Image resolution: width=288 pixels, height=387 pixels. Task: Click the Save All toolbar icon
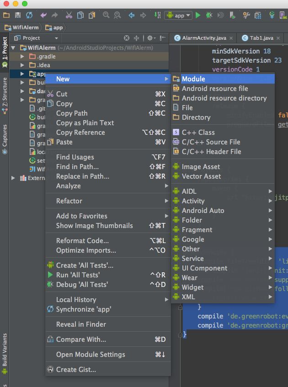pos(18,15)
